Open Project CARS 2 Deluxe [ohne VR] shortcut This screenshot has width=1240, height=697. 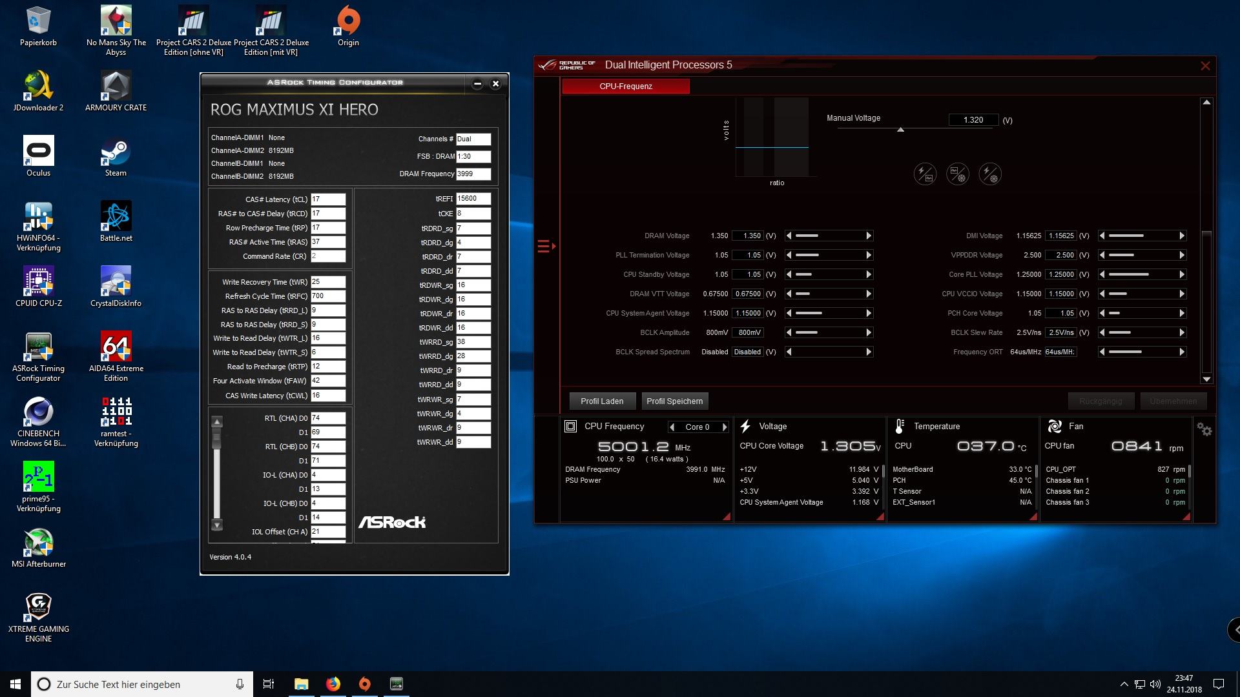(193, 30)
